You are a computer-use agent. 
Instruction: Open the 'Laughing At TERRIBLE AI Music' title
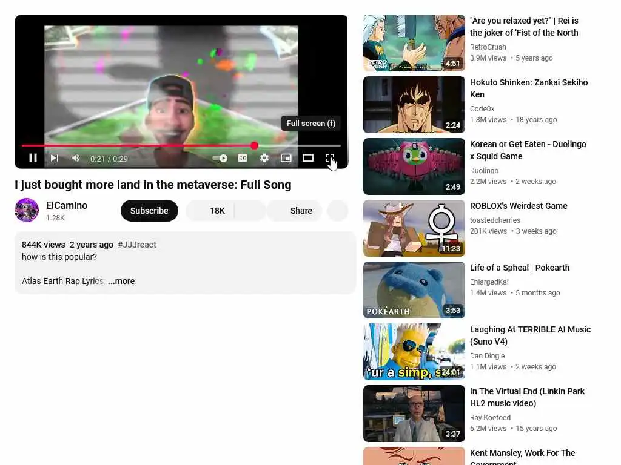tap(530, 335)
